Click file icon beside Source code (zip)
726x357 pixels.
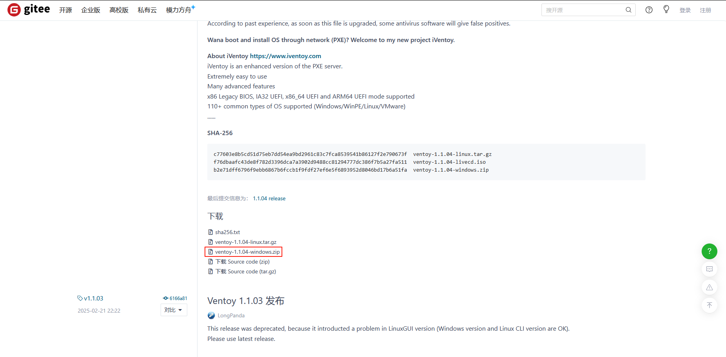tap(210, 262)
